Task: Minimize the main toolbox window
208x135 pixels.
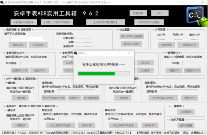Action: tap(182, 2)
